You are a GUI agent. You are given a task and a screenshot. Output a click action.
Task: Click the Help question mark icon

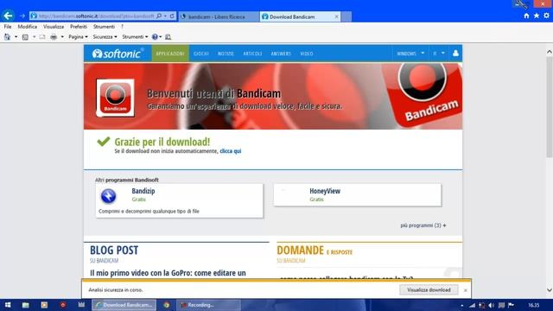[155, 36]
